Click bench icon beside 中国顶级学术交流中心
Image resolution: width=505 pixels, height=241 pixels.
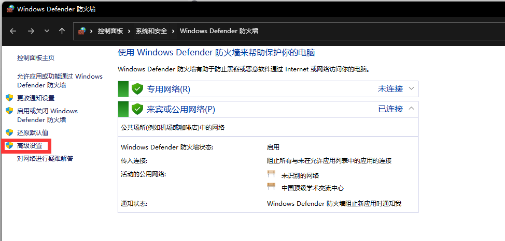pyautogui.click(x=272, y=186)
